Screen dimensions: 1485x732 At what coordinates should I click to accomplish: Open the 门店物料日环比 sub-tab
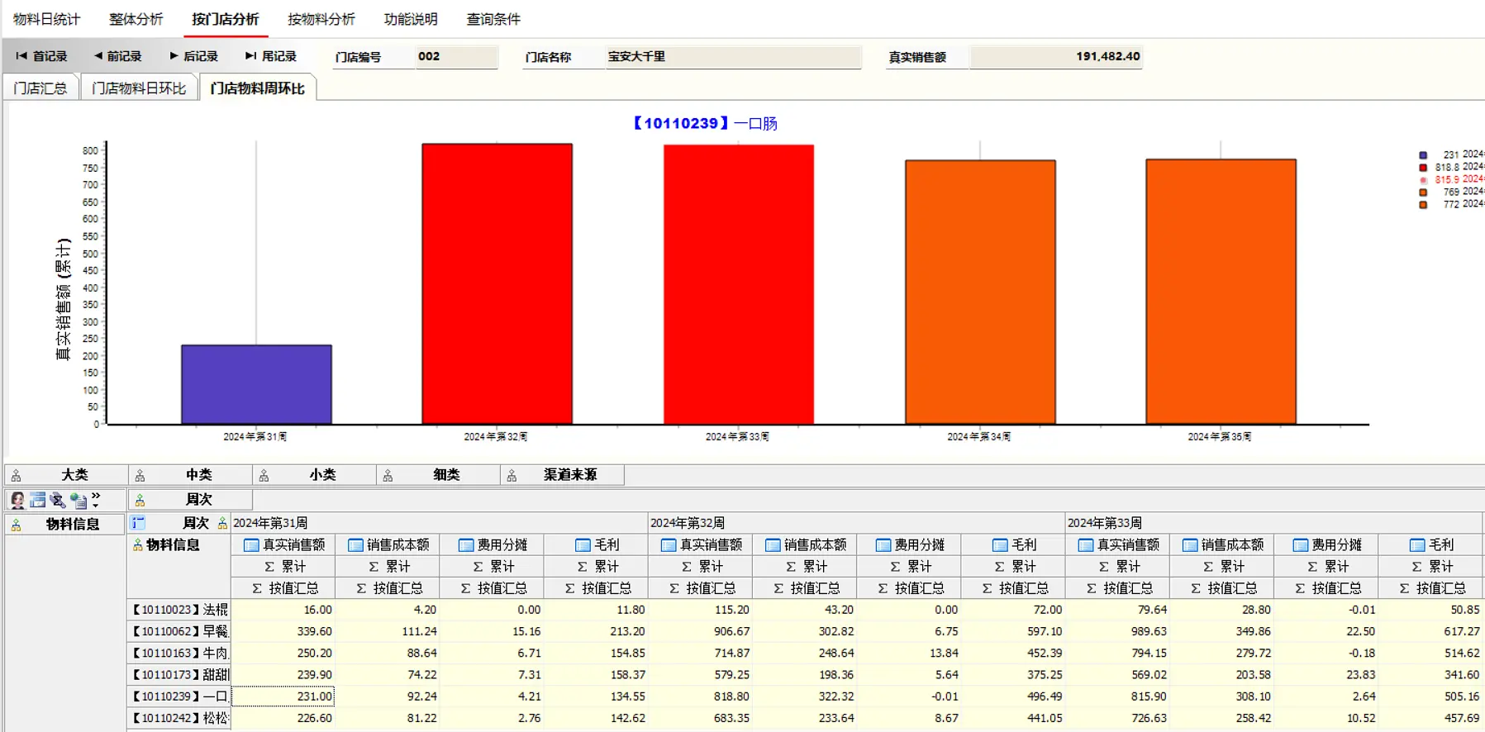(x=139, y=88)
